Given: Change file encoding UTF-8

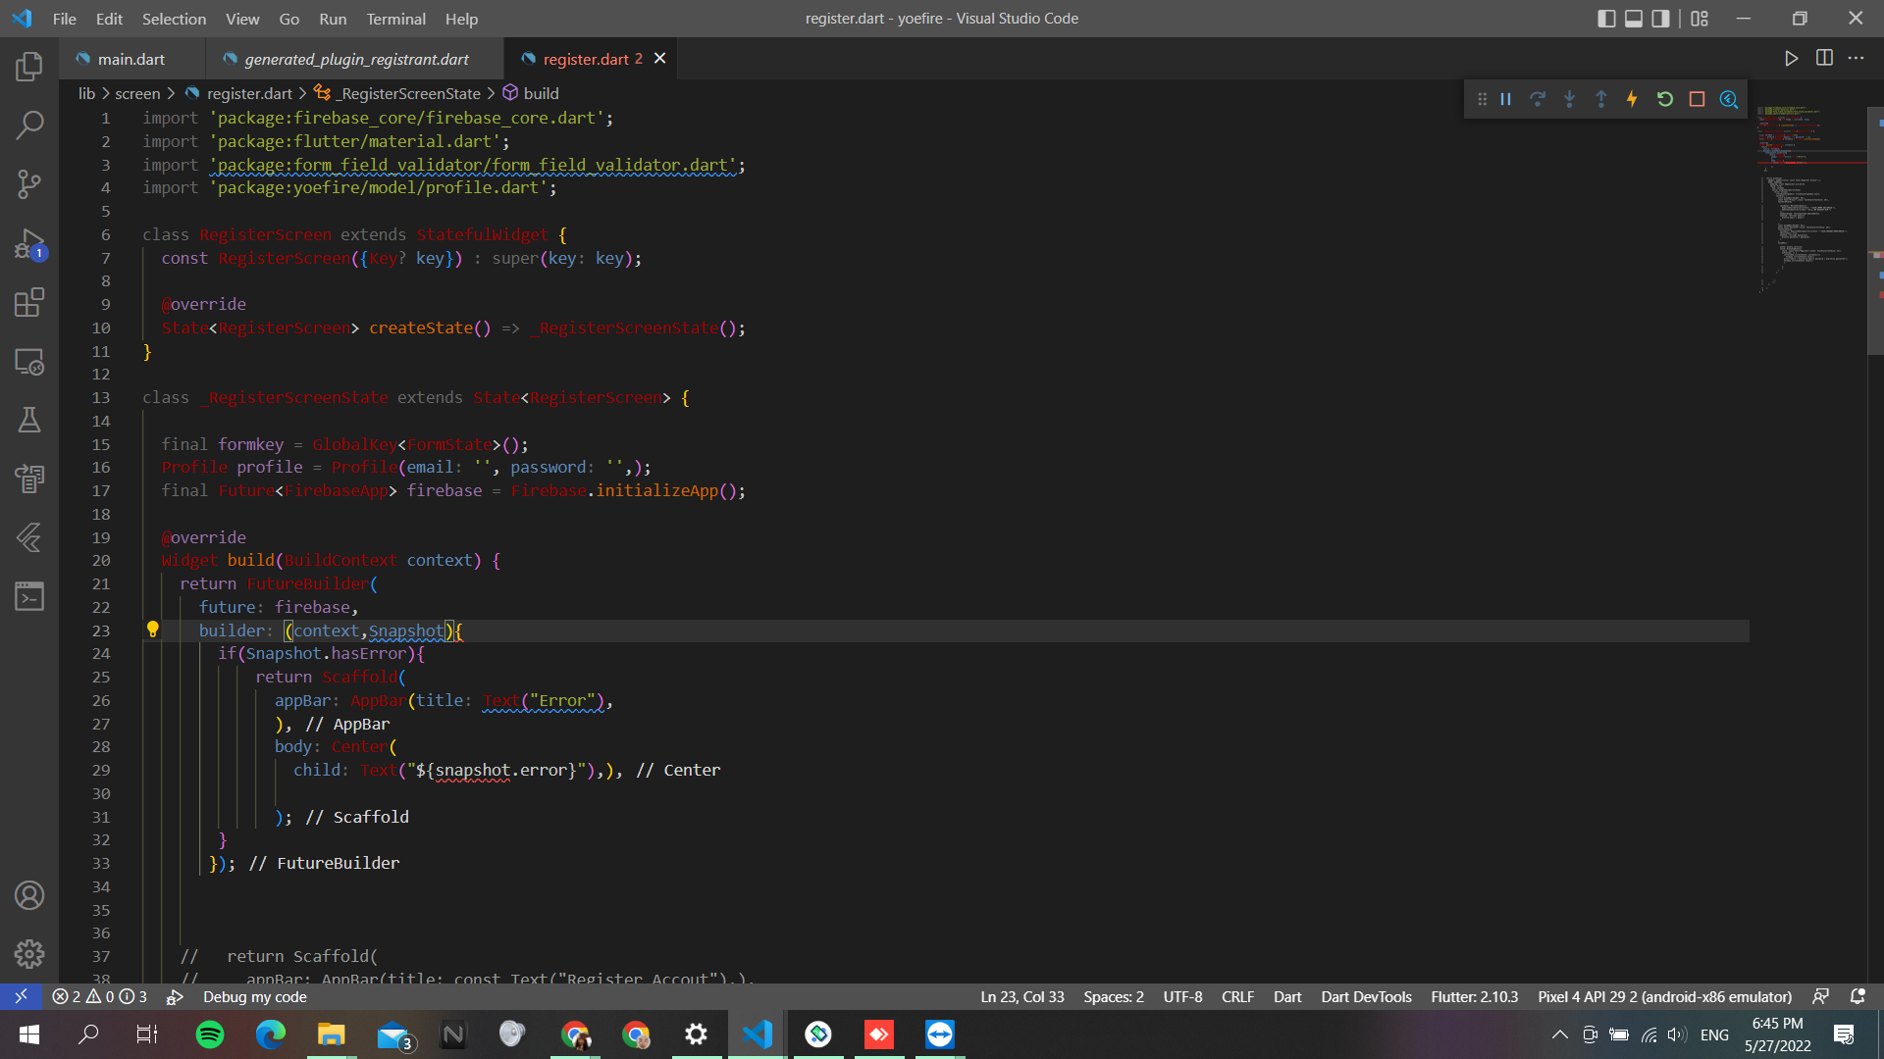Looking at the screenshot, I should (1182, 996).
